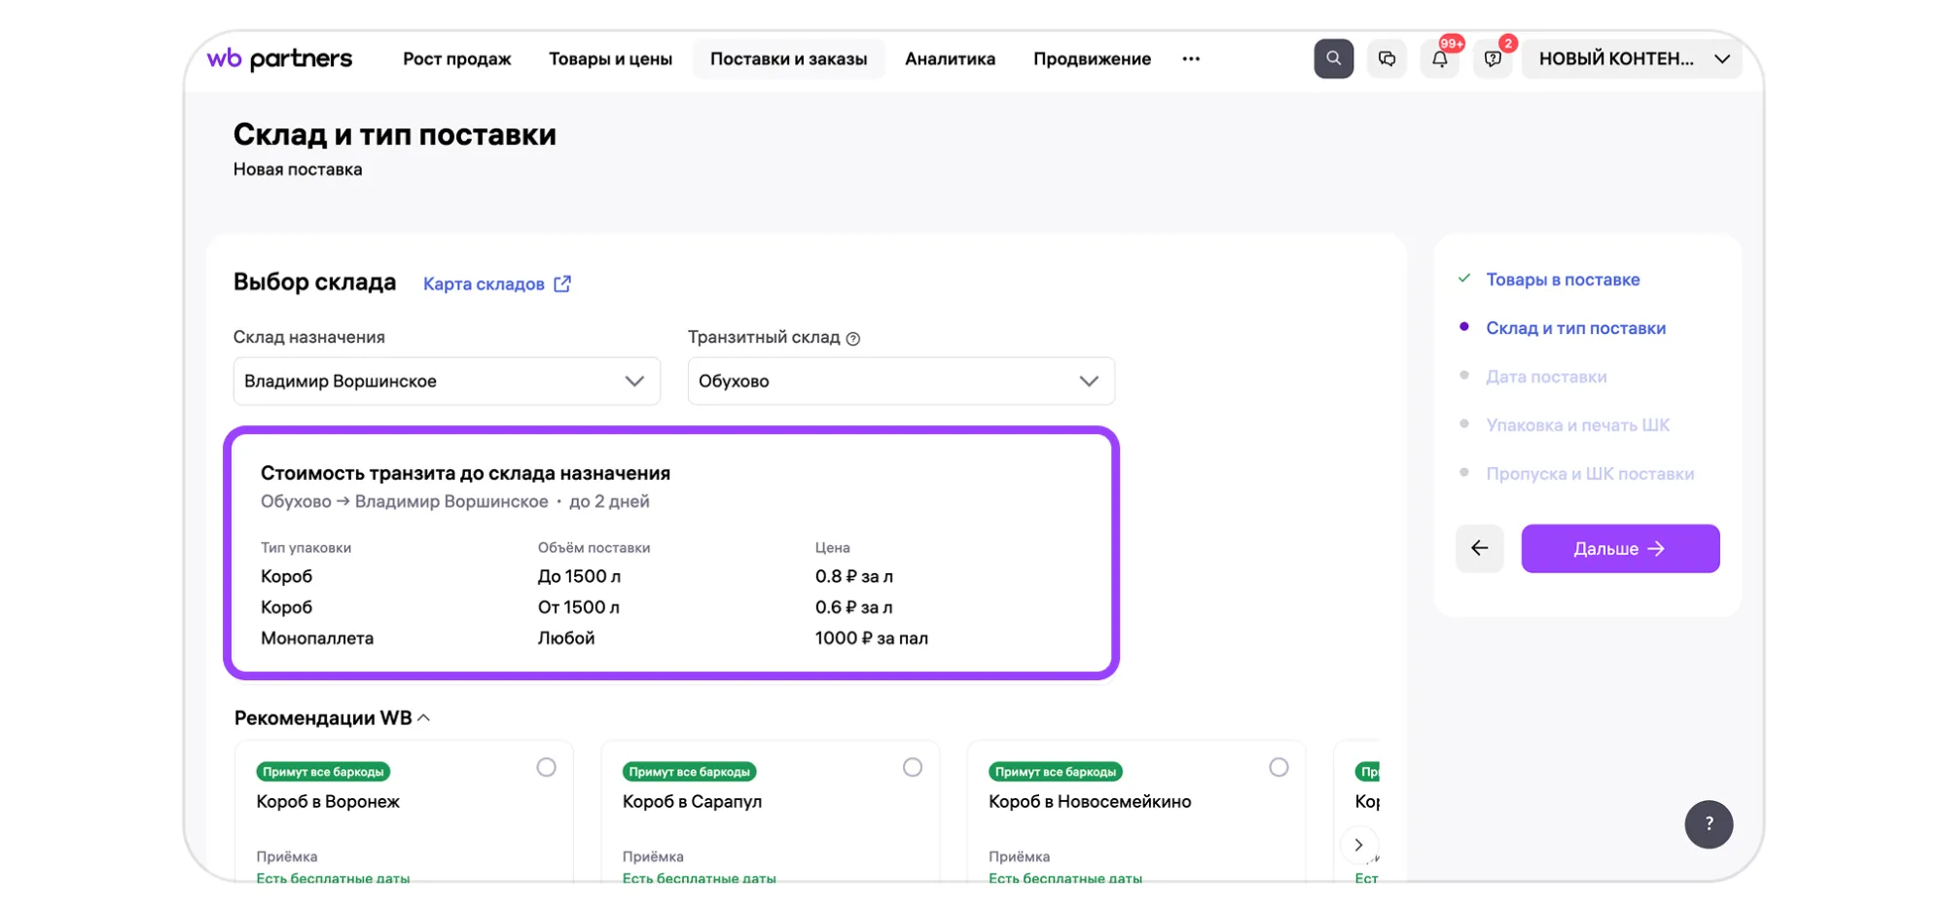Open the Товары и цены menu
Screen dimensions: 1945x910
610,58
